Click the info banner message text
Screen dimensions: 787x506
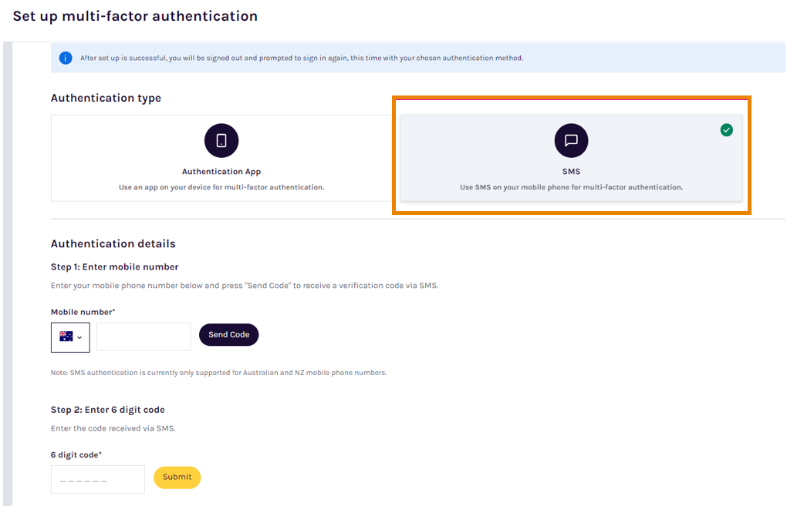click(302, 58)
